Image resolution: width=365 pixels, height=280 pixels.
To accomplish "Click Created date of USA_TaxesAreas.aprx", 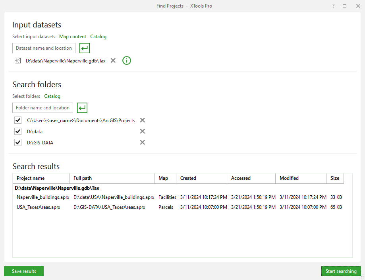I will click(204, 207).
